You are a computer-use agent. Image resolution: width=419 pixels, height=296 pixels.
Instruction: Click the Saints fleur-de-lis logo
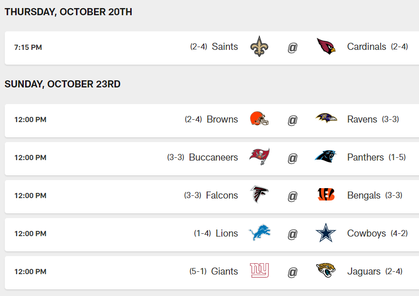pos(259,47)
